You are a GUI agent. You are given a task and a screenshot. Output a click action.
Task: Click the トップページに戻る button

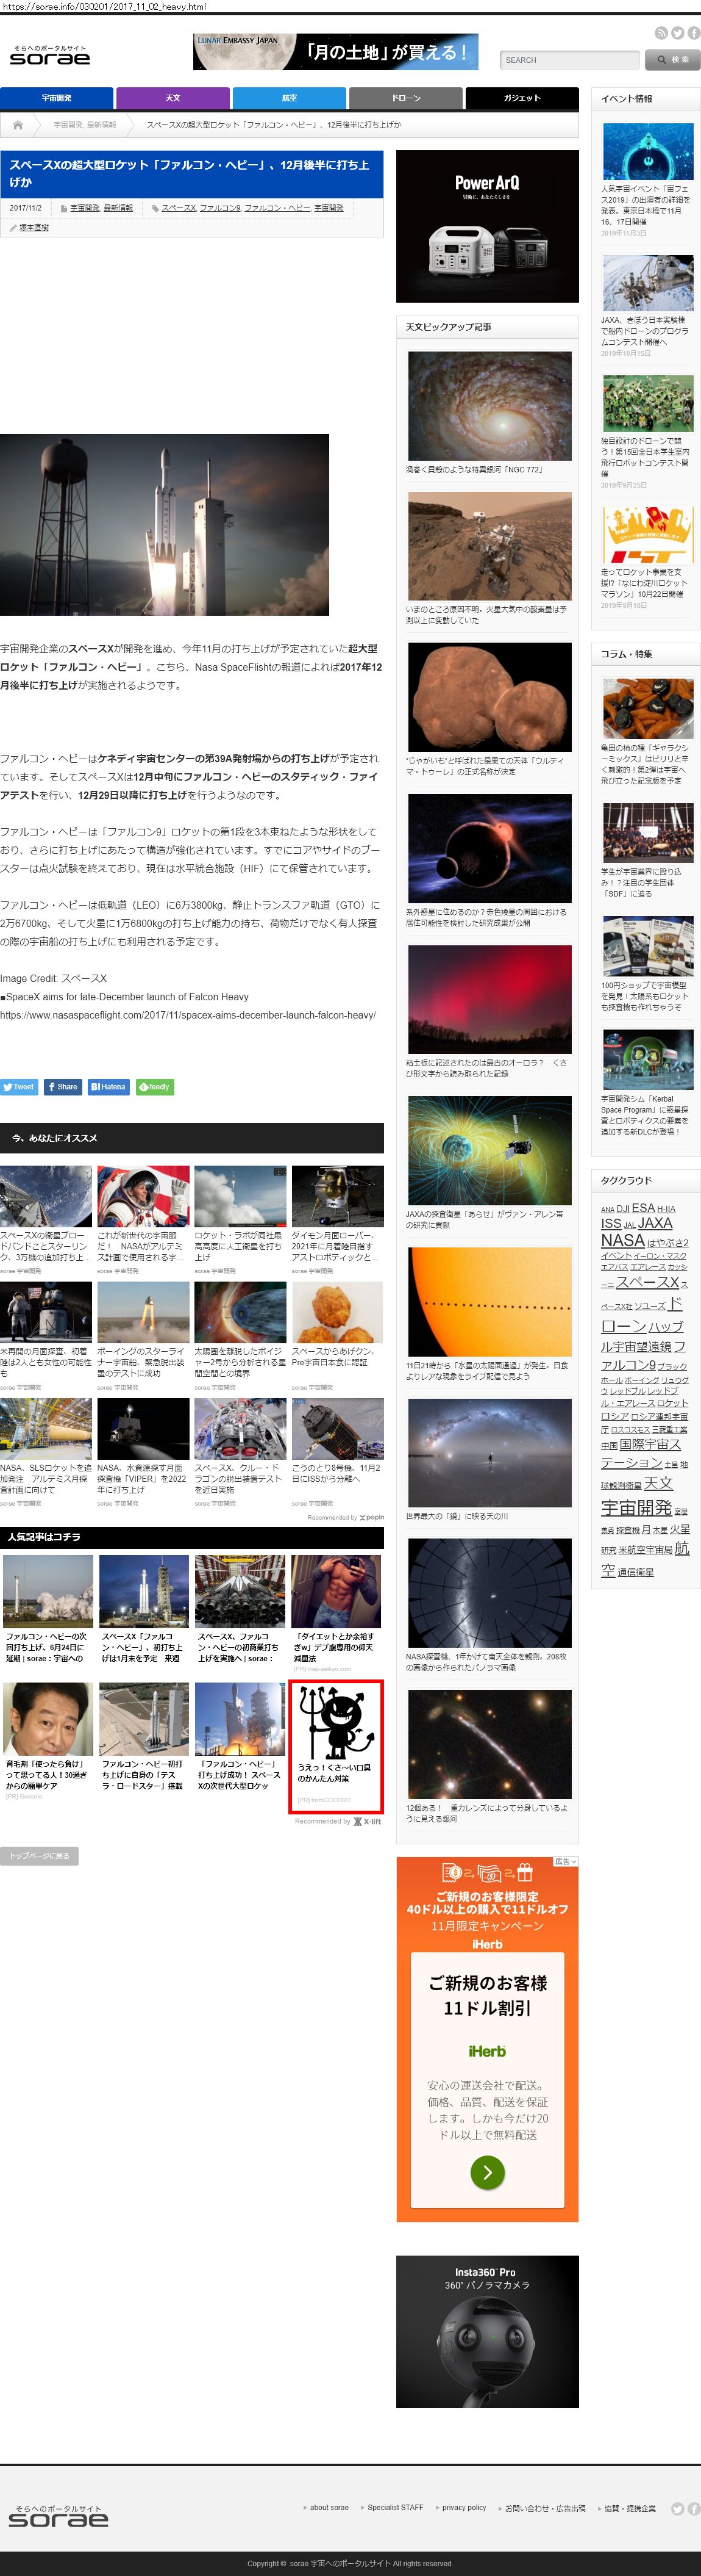tap(39, 1856)
